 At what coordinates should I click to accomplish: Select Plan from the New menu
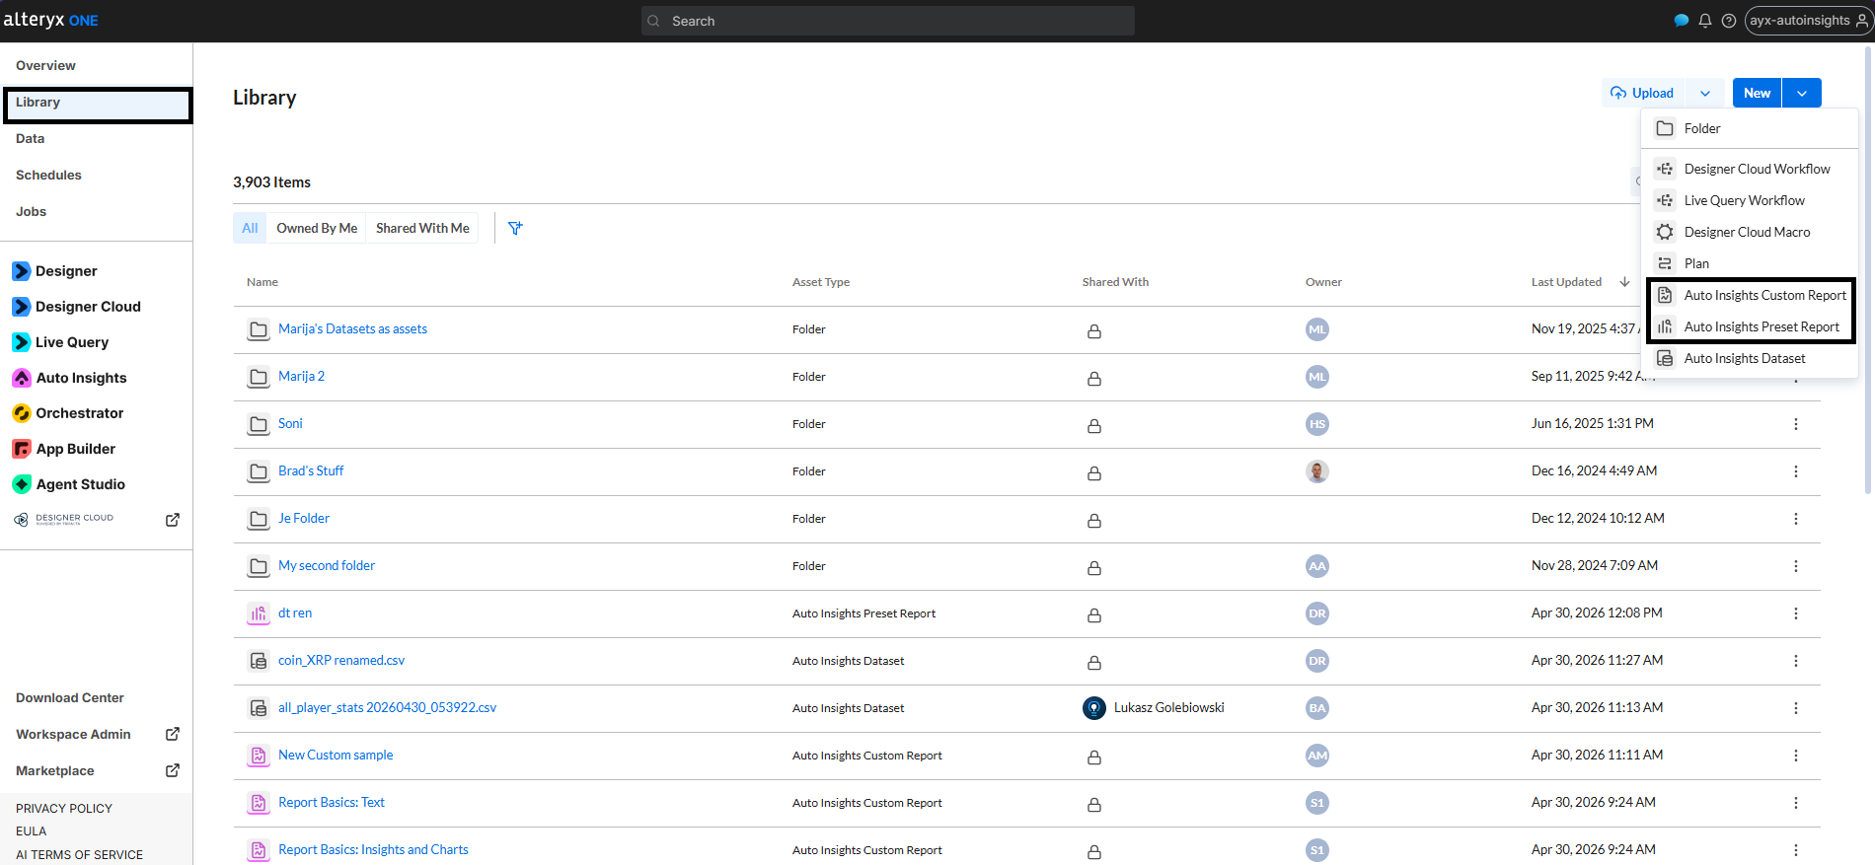[x=1750, y=263]
